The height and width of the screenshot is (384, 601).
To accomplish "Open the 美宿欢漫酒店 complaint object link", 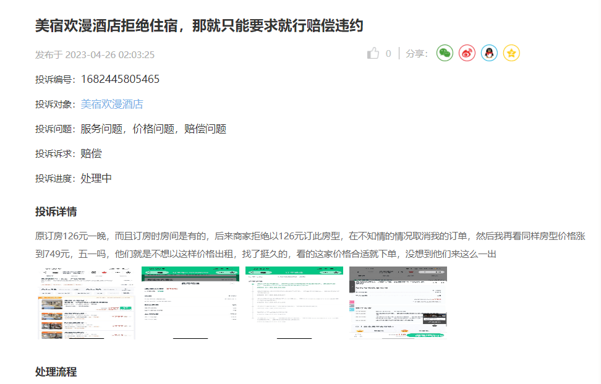I will (112, 104).
